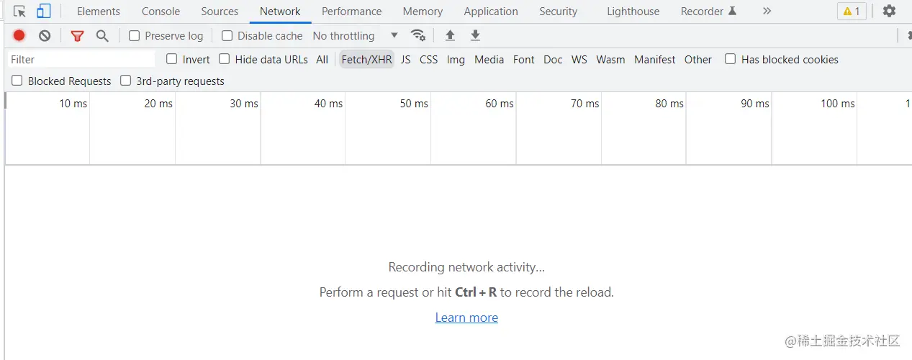The image size is (912, 360).
Task: Select the Fetch/XHR filter type
Action: (366, 60)
